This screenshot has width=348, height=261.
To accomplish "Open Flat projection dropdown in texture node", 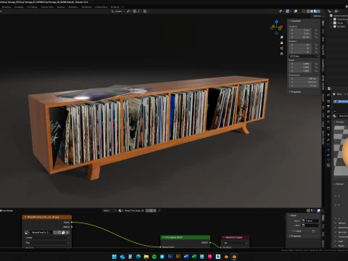I will [x=47, y=243].
